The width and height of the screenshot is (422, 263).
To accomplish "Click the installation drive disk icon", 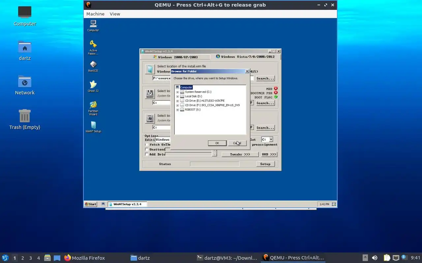I will coord(150,118).
